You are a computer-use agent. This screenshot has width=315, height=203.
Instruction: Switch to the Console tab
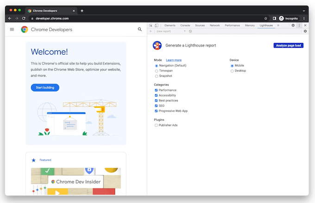[185, 25]
